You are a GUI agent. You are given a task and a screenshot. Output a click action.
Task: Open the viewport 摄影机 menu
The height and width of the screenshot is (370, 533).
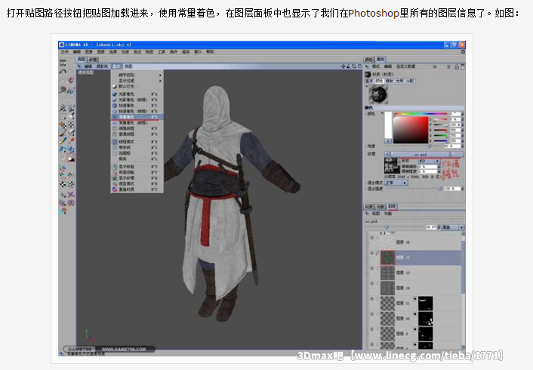(x=102, y=66)
